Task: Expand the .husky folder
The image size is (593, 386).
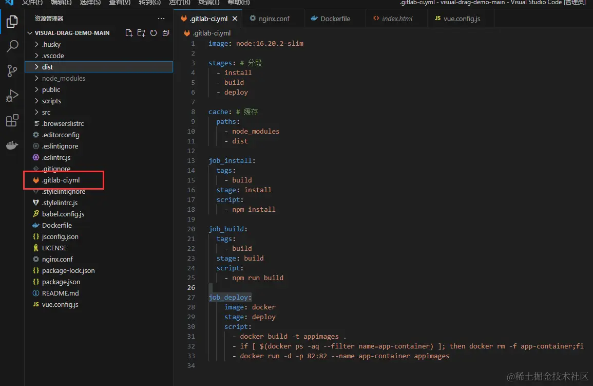Action: 51,44
